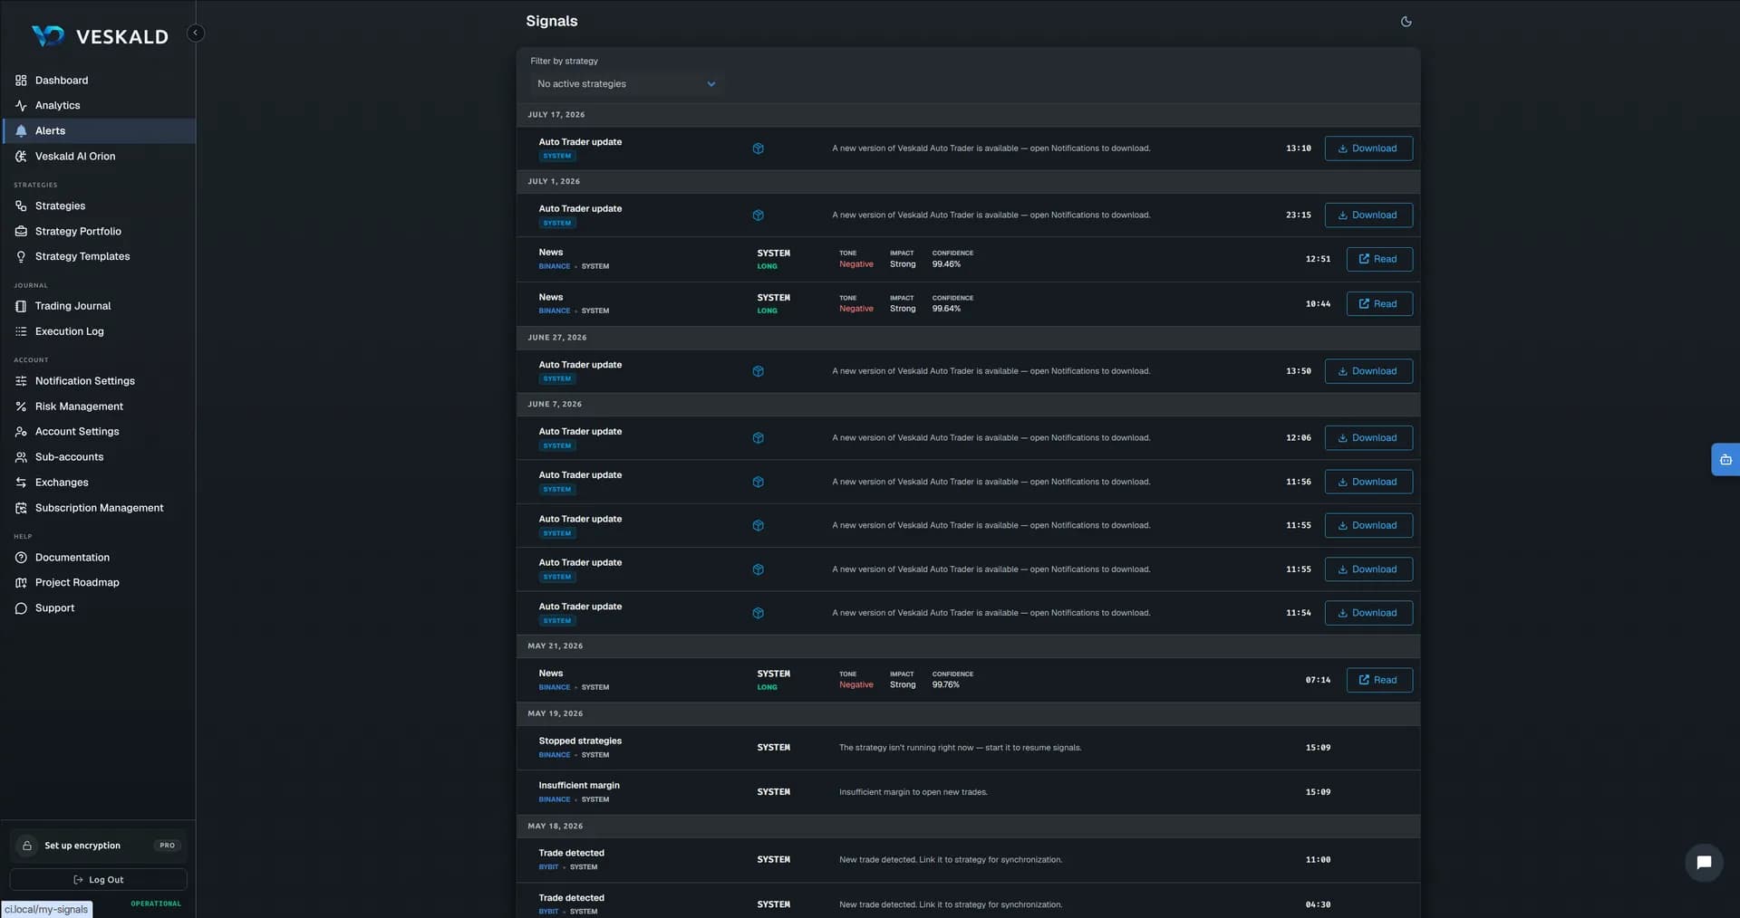
Task: Click the package icon in 11:54 update row
Action: coord(758,613)
